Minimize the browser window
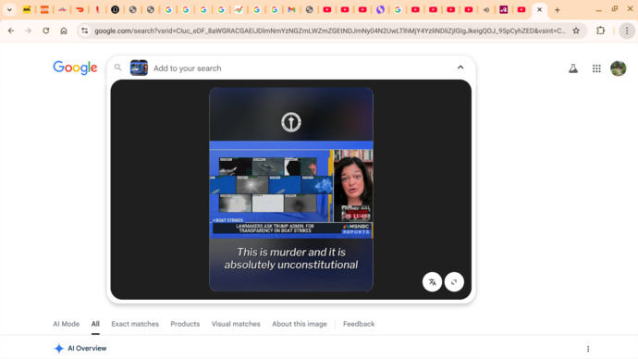Image resolution: width=638 pixels, height=359 pixels. coord(598,10)
